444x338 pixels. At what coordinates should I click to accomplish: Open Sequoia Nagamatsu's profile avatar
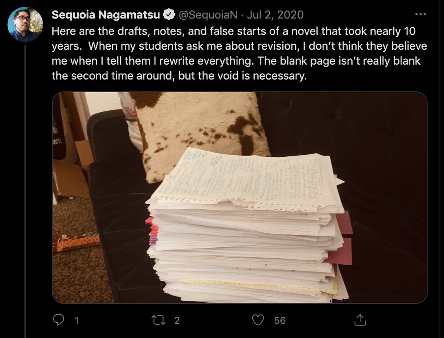25,24
